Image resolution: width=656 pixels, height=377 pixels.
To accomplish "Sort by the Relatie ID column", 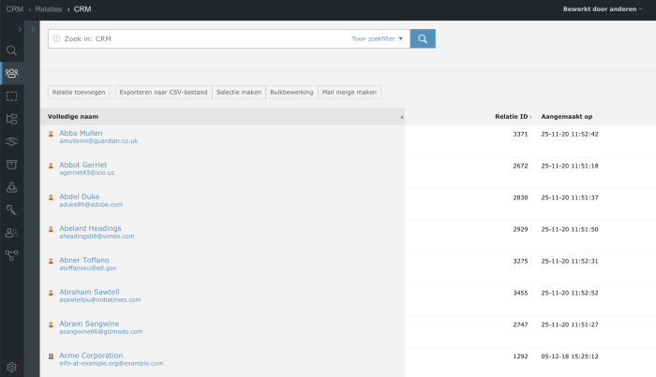I will (x=512, y=117).
